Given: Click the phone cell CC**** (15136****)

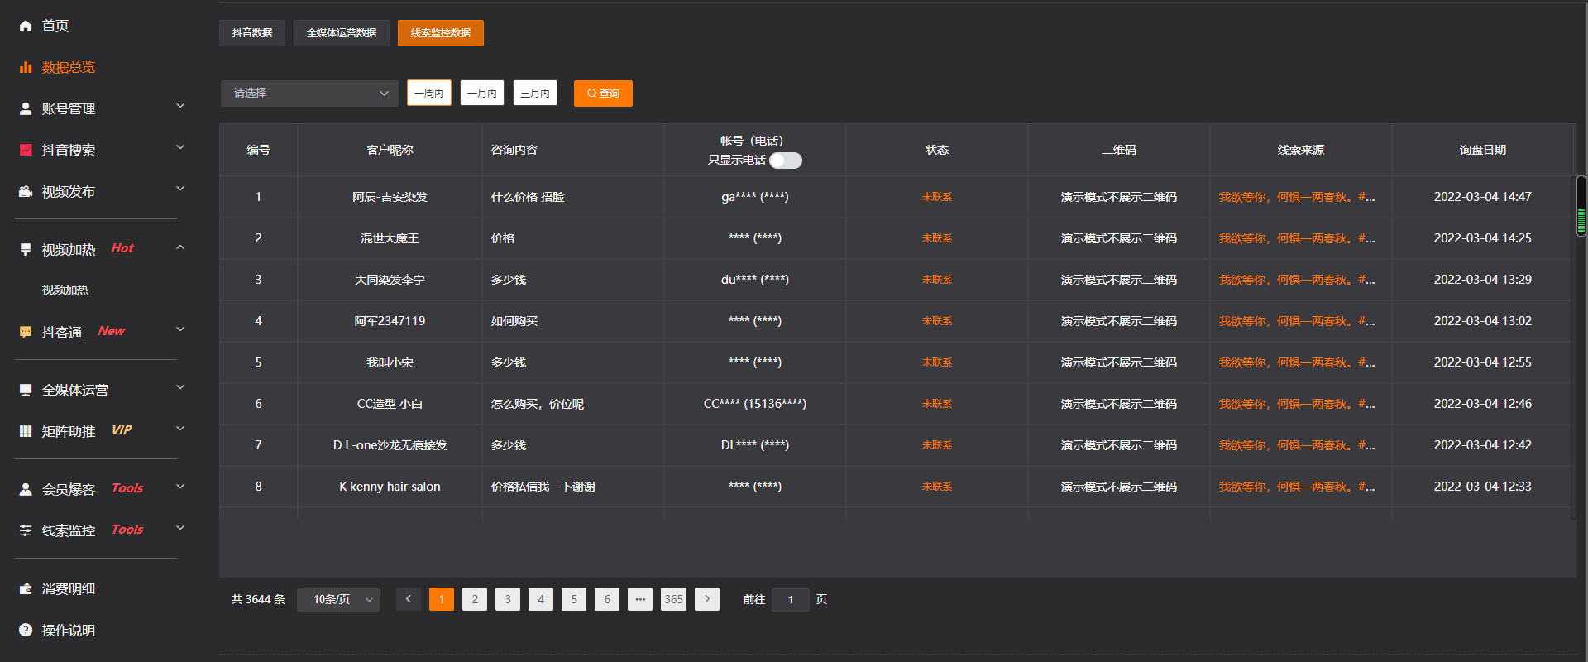Looking at the screenshot, I should 755,404.
